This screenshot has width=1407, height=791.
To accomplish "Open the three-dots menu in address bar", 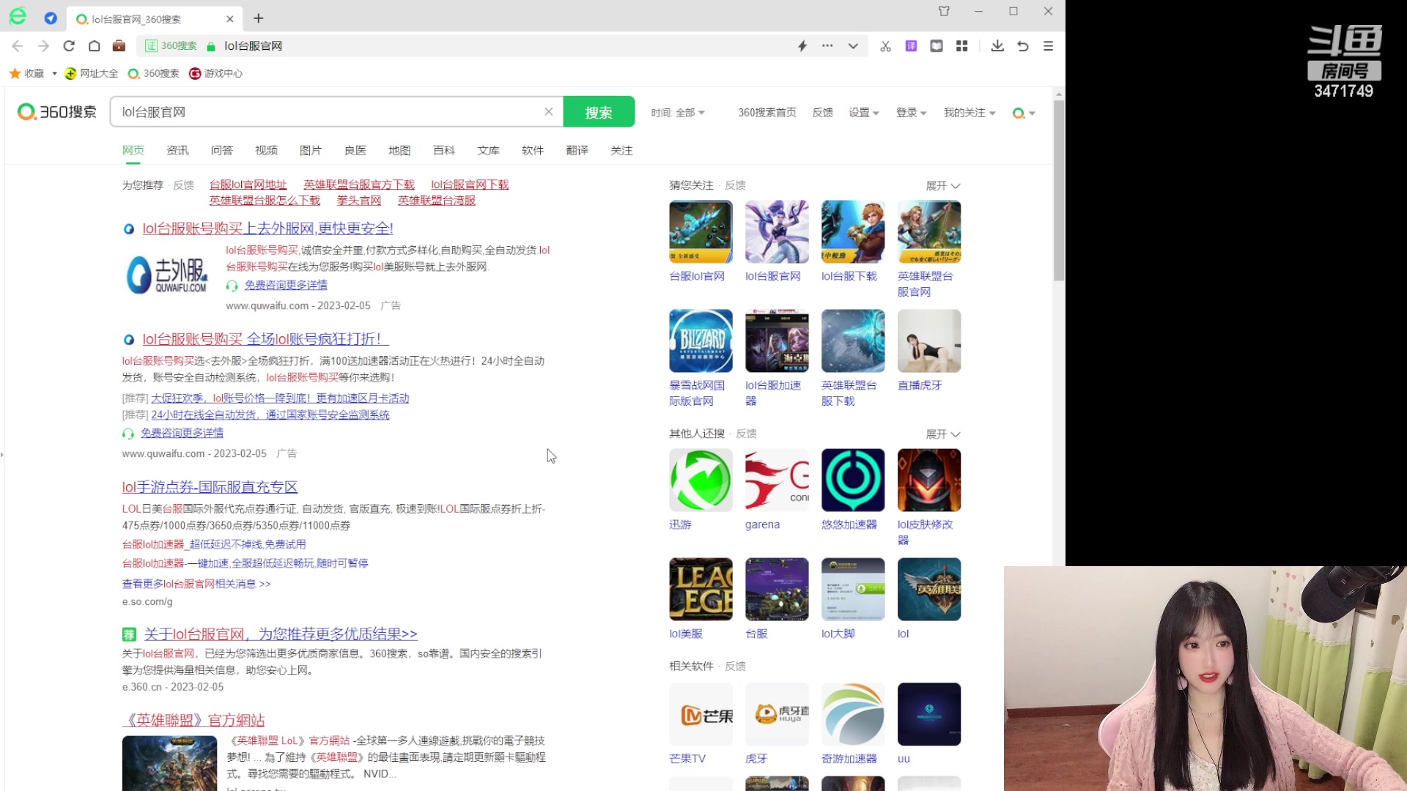I will click(x=827, y=45).
